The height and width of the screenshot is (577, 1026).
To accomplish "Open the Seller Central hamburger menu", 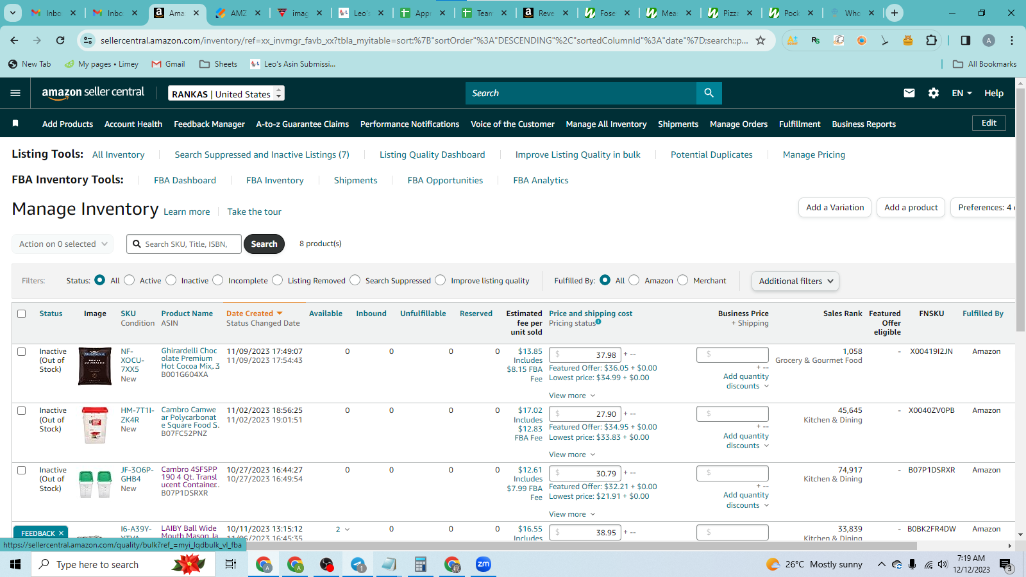I will pyautogui.click(x=15, y=93).
